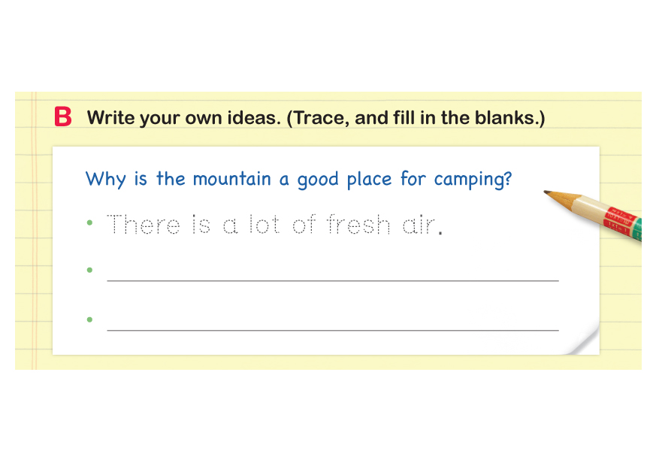The width and height of the screenshot is (656, 460).
Task: Click the dotted word "fresh"
Action: pyautogui.click(x=358, y=224)
